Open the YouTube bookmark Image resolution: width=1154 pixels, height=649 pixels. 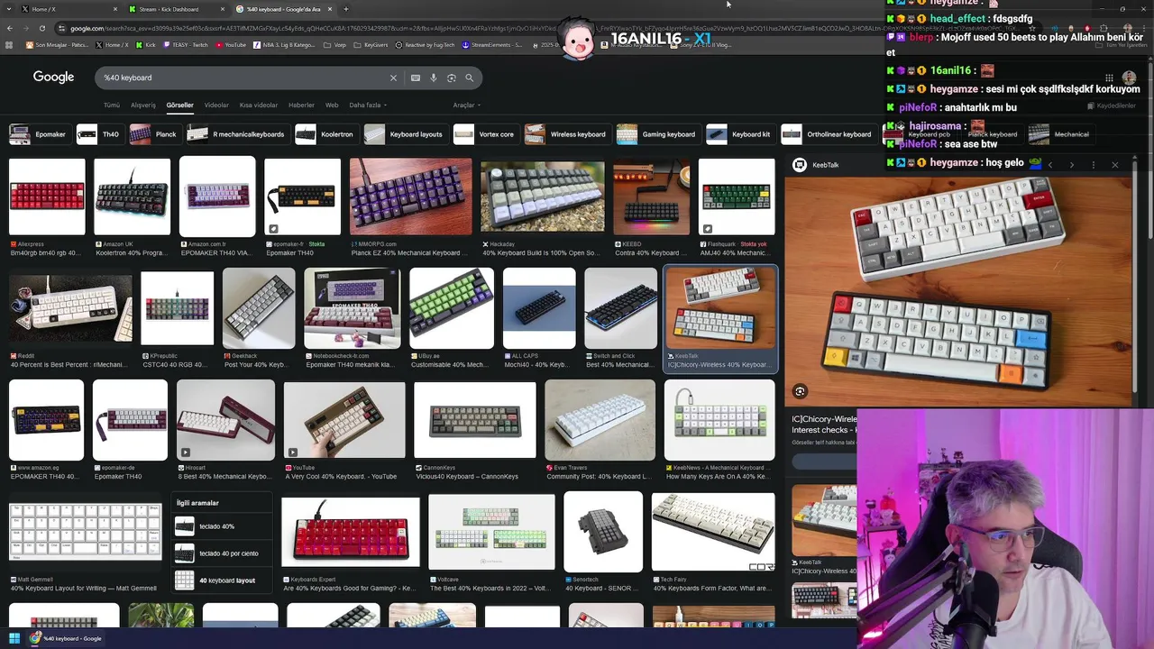(231, 44)
